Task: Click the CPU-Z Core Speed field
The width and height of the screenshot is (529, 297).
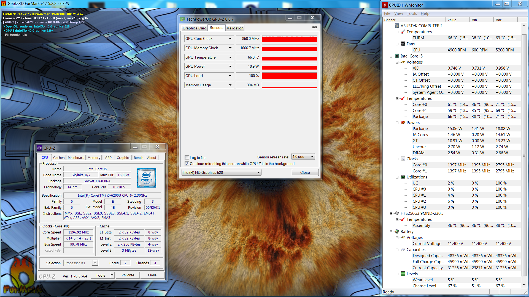Action: tap(79, 232)
